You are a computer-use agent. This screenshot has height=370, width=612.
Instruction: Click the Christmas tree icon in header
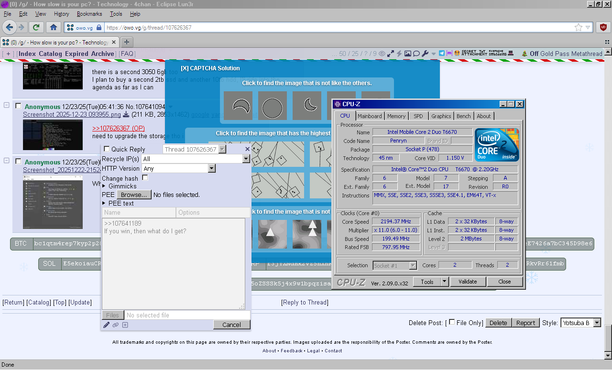[x=525, y=54]
